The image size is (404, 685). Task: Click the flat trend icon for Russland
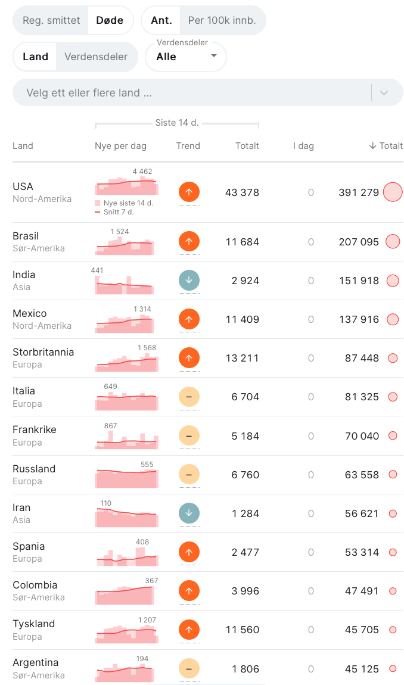189,474
